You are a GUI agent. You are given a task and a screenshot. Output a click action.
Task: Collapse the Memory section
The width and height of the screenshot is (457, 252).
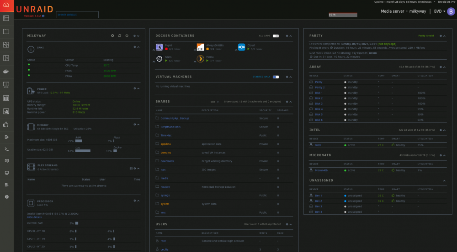pos(138,125)
